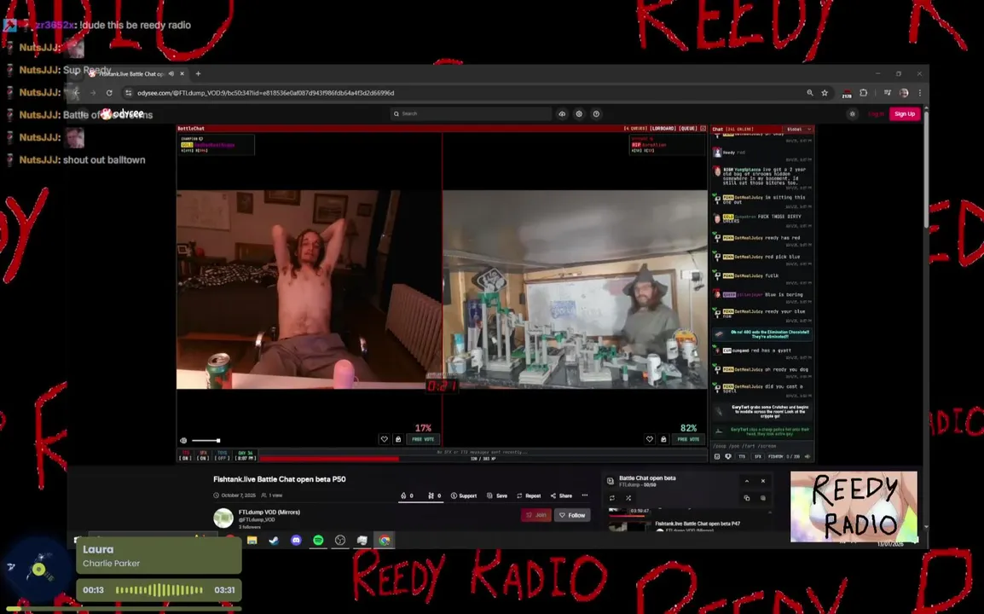The width and height of the screenshot is (984, 614).
Task: Open Chrome from the taskbar
Action: coord(384,540)
